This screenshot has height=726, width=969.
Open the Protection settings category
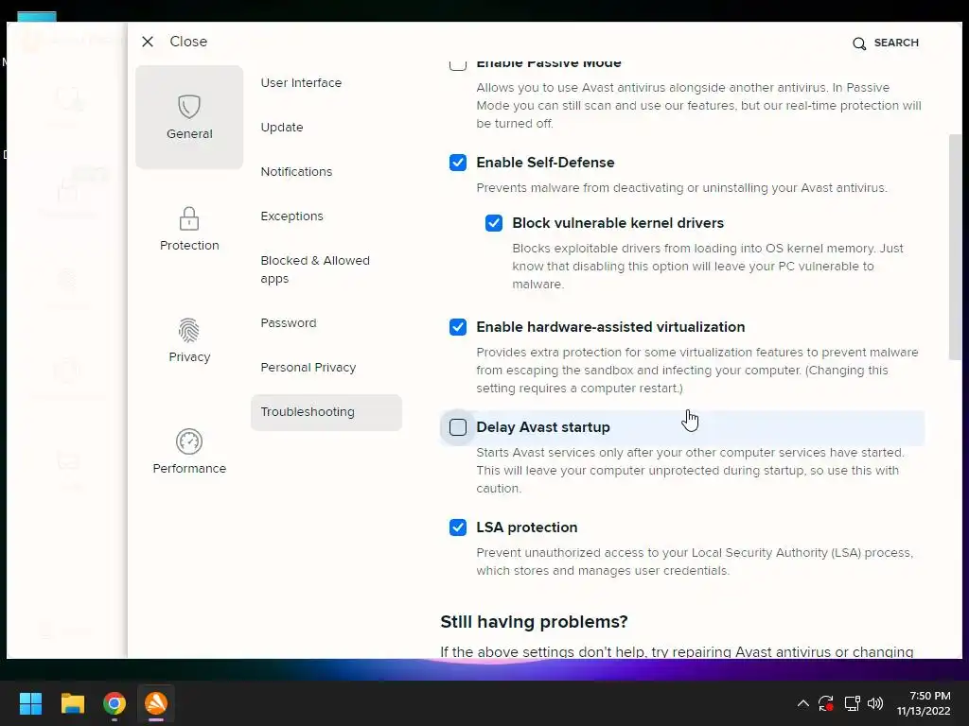point(189,229)
